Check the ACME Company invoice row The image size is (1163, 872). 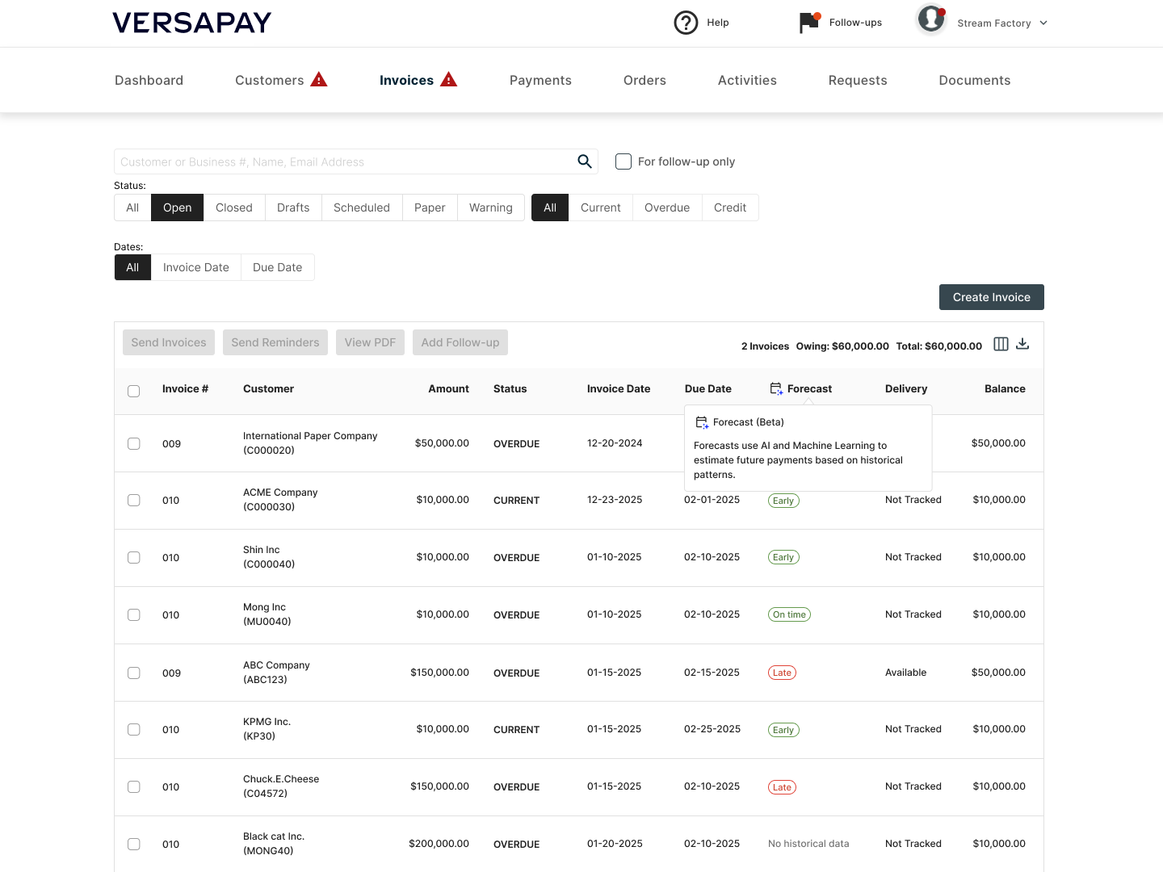point(134,501)
